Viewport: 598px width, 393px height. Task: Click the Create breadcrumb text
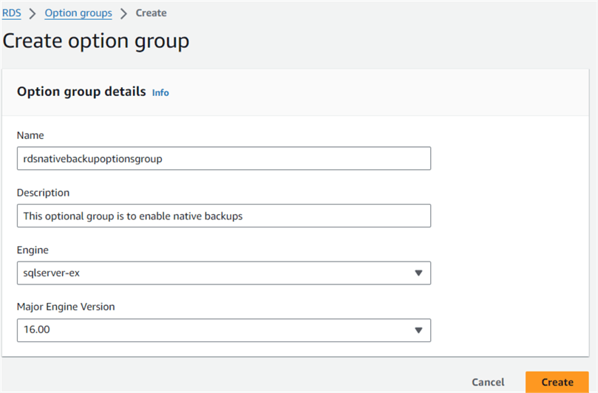(151, 13)
